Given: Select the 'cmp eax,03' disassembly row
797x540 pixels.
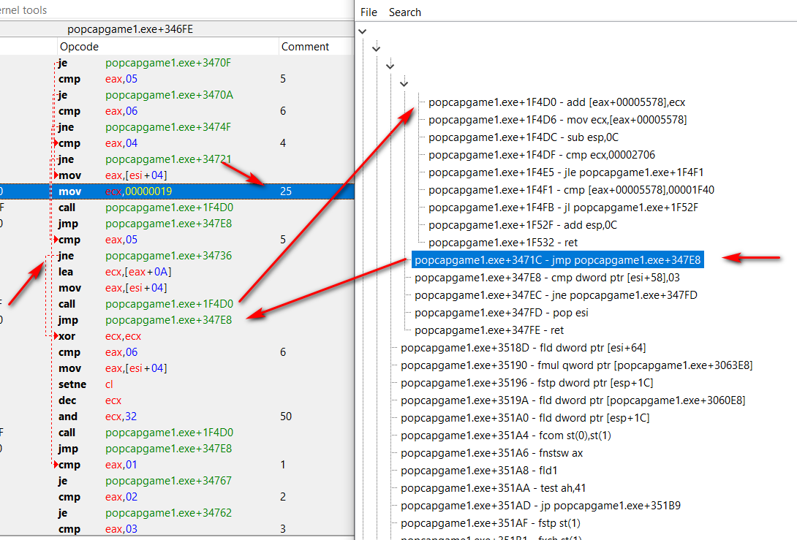Looking at the screenshot, I should 177,529.
